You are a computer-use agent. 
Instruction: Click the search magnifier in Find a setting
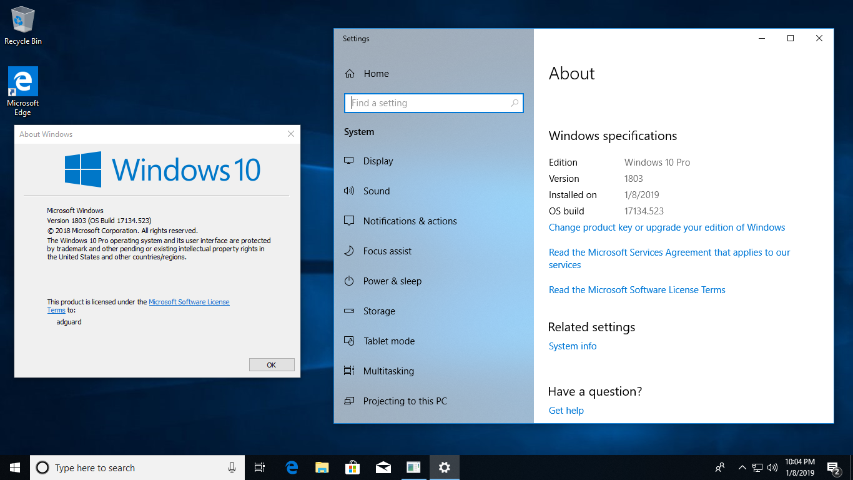point(515,103)
